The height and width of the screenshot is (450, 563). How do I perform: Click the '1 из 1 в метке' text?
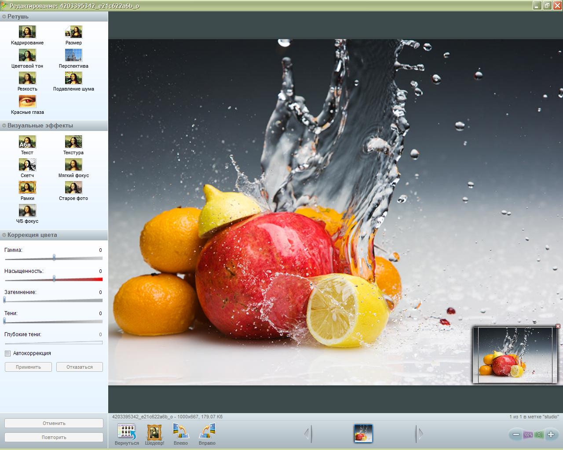(x=534, y=417)
